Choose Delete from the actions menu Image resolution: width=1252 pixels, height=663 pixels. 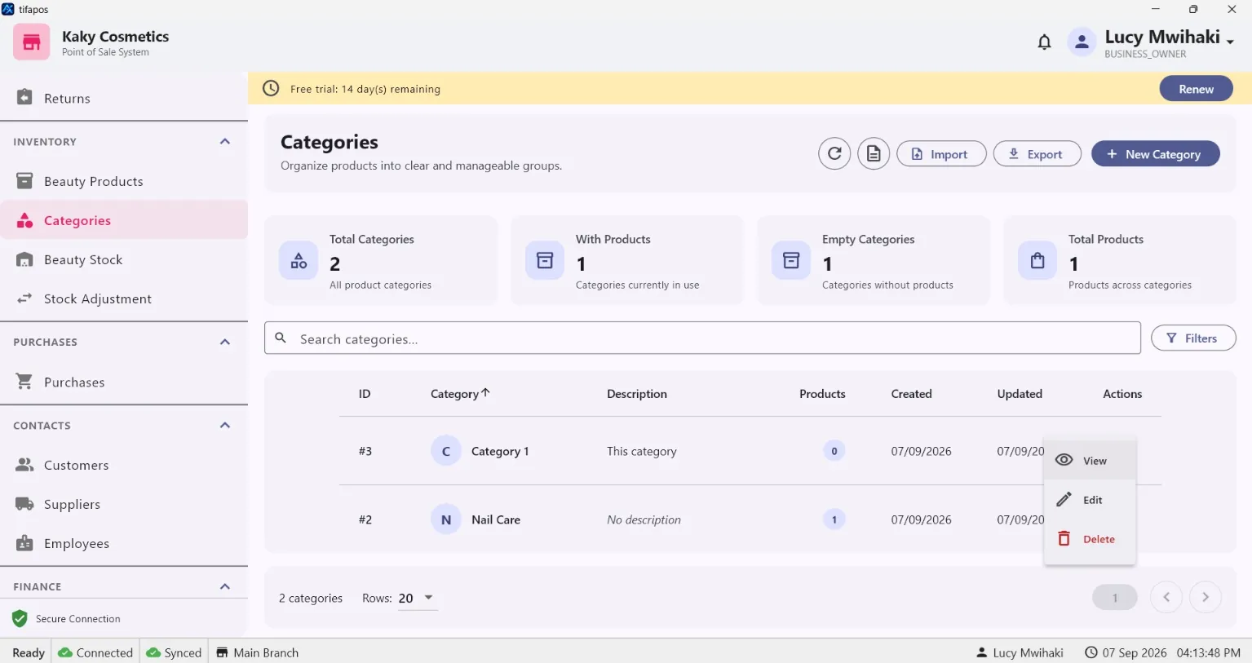(1090, 539)
